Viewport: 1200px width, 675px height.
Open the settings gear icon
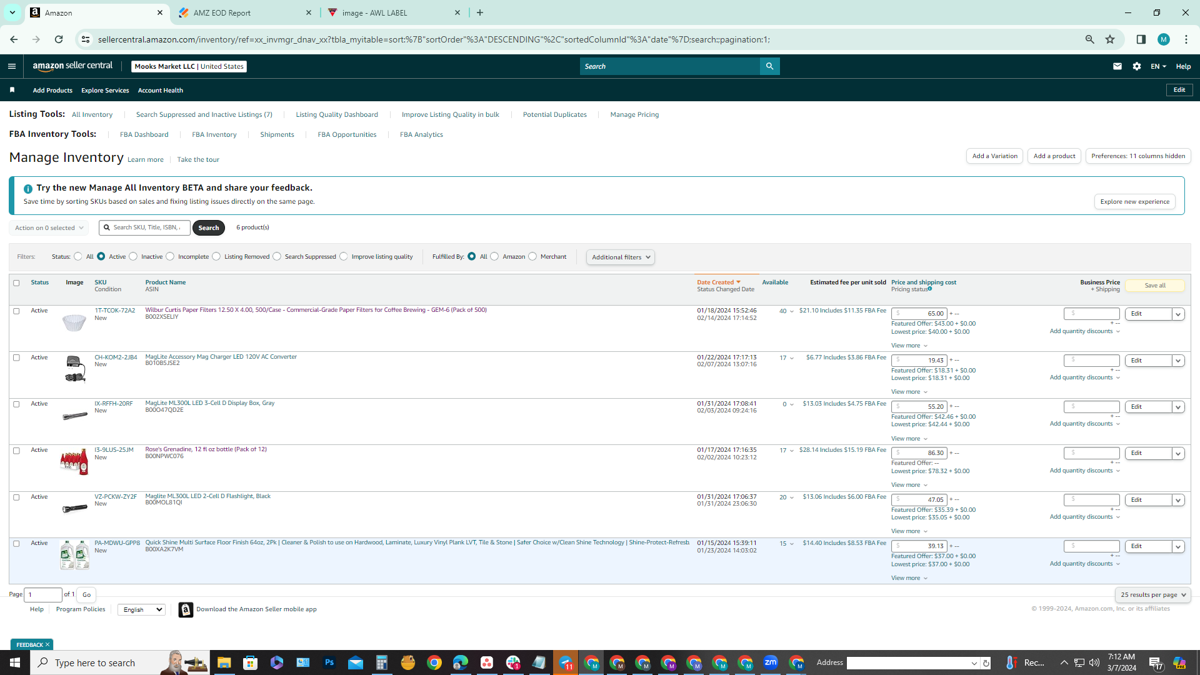click(x=1137, y=66)
